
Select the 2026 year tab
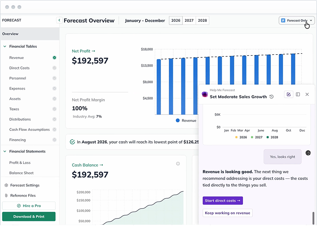[175, 20]
